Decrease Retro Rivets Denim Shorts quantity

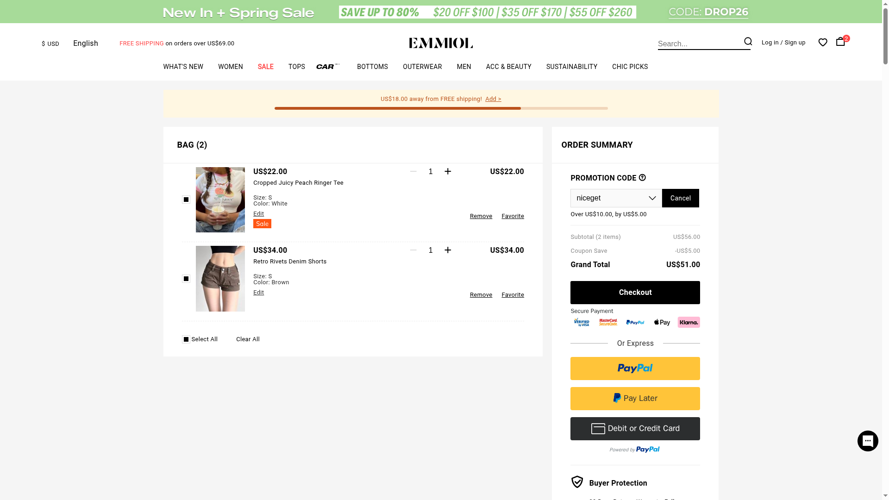pos(413,250)
